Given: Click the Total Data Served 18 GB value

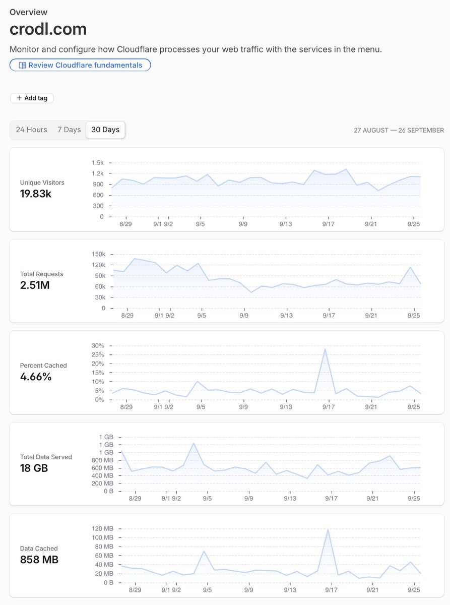Looking at the screenshot, I should pos(34,468).
